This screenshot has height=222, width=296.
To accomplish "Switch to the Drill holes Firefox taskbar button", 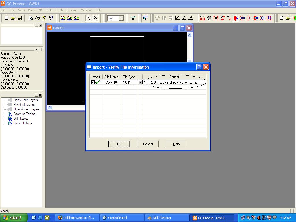I will [77, 218].
